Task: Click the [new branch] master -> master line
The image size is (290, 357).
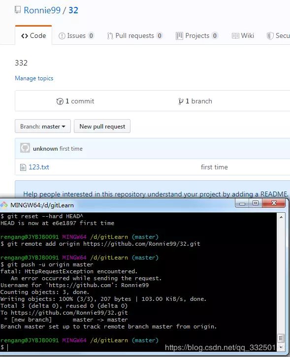Action: [x=66, y=320]
